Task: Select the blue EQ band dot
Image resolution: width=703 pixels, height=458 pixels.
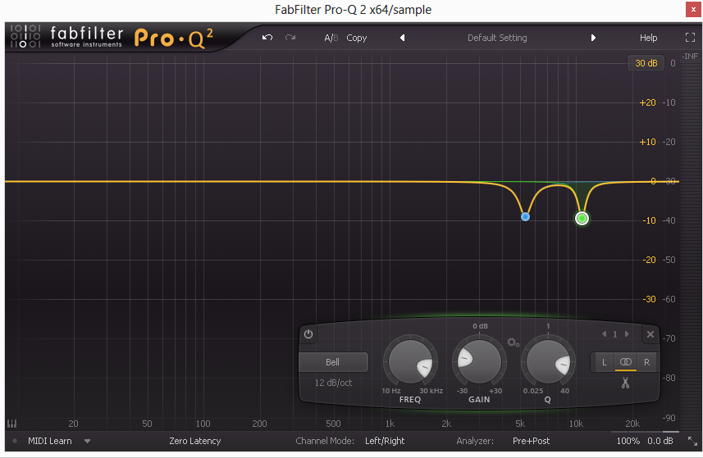Action: coord(526,216)
